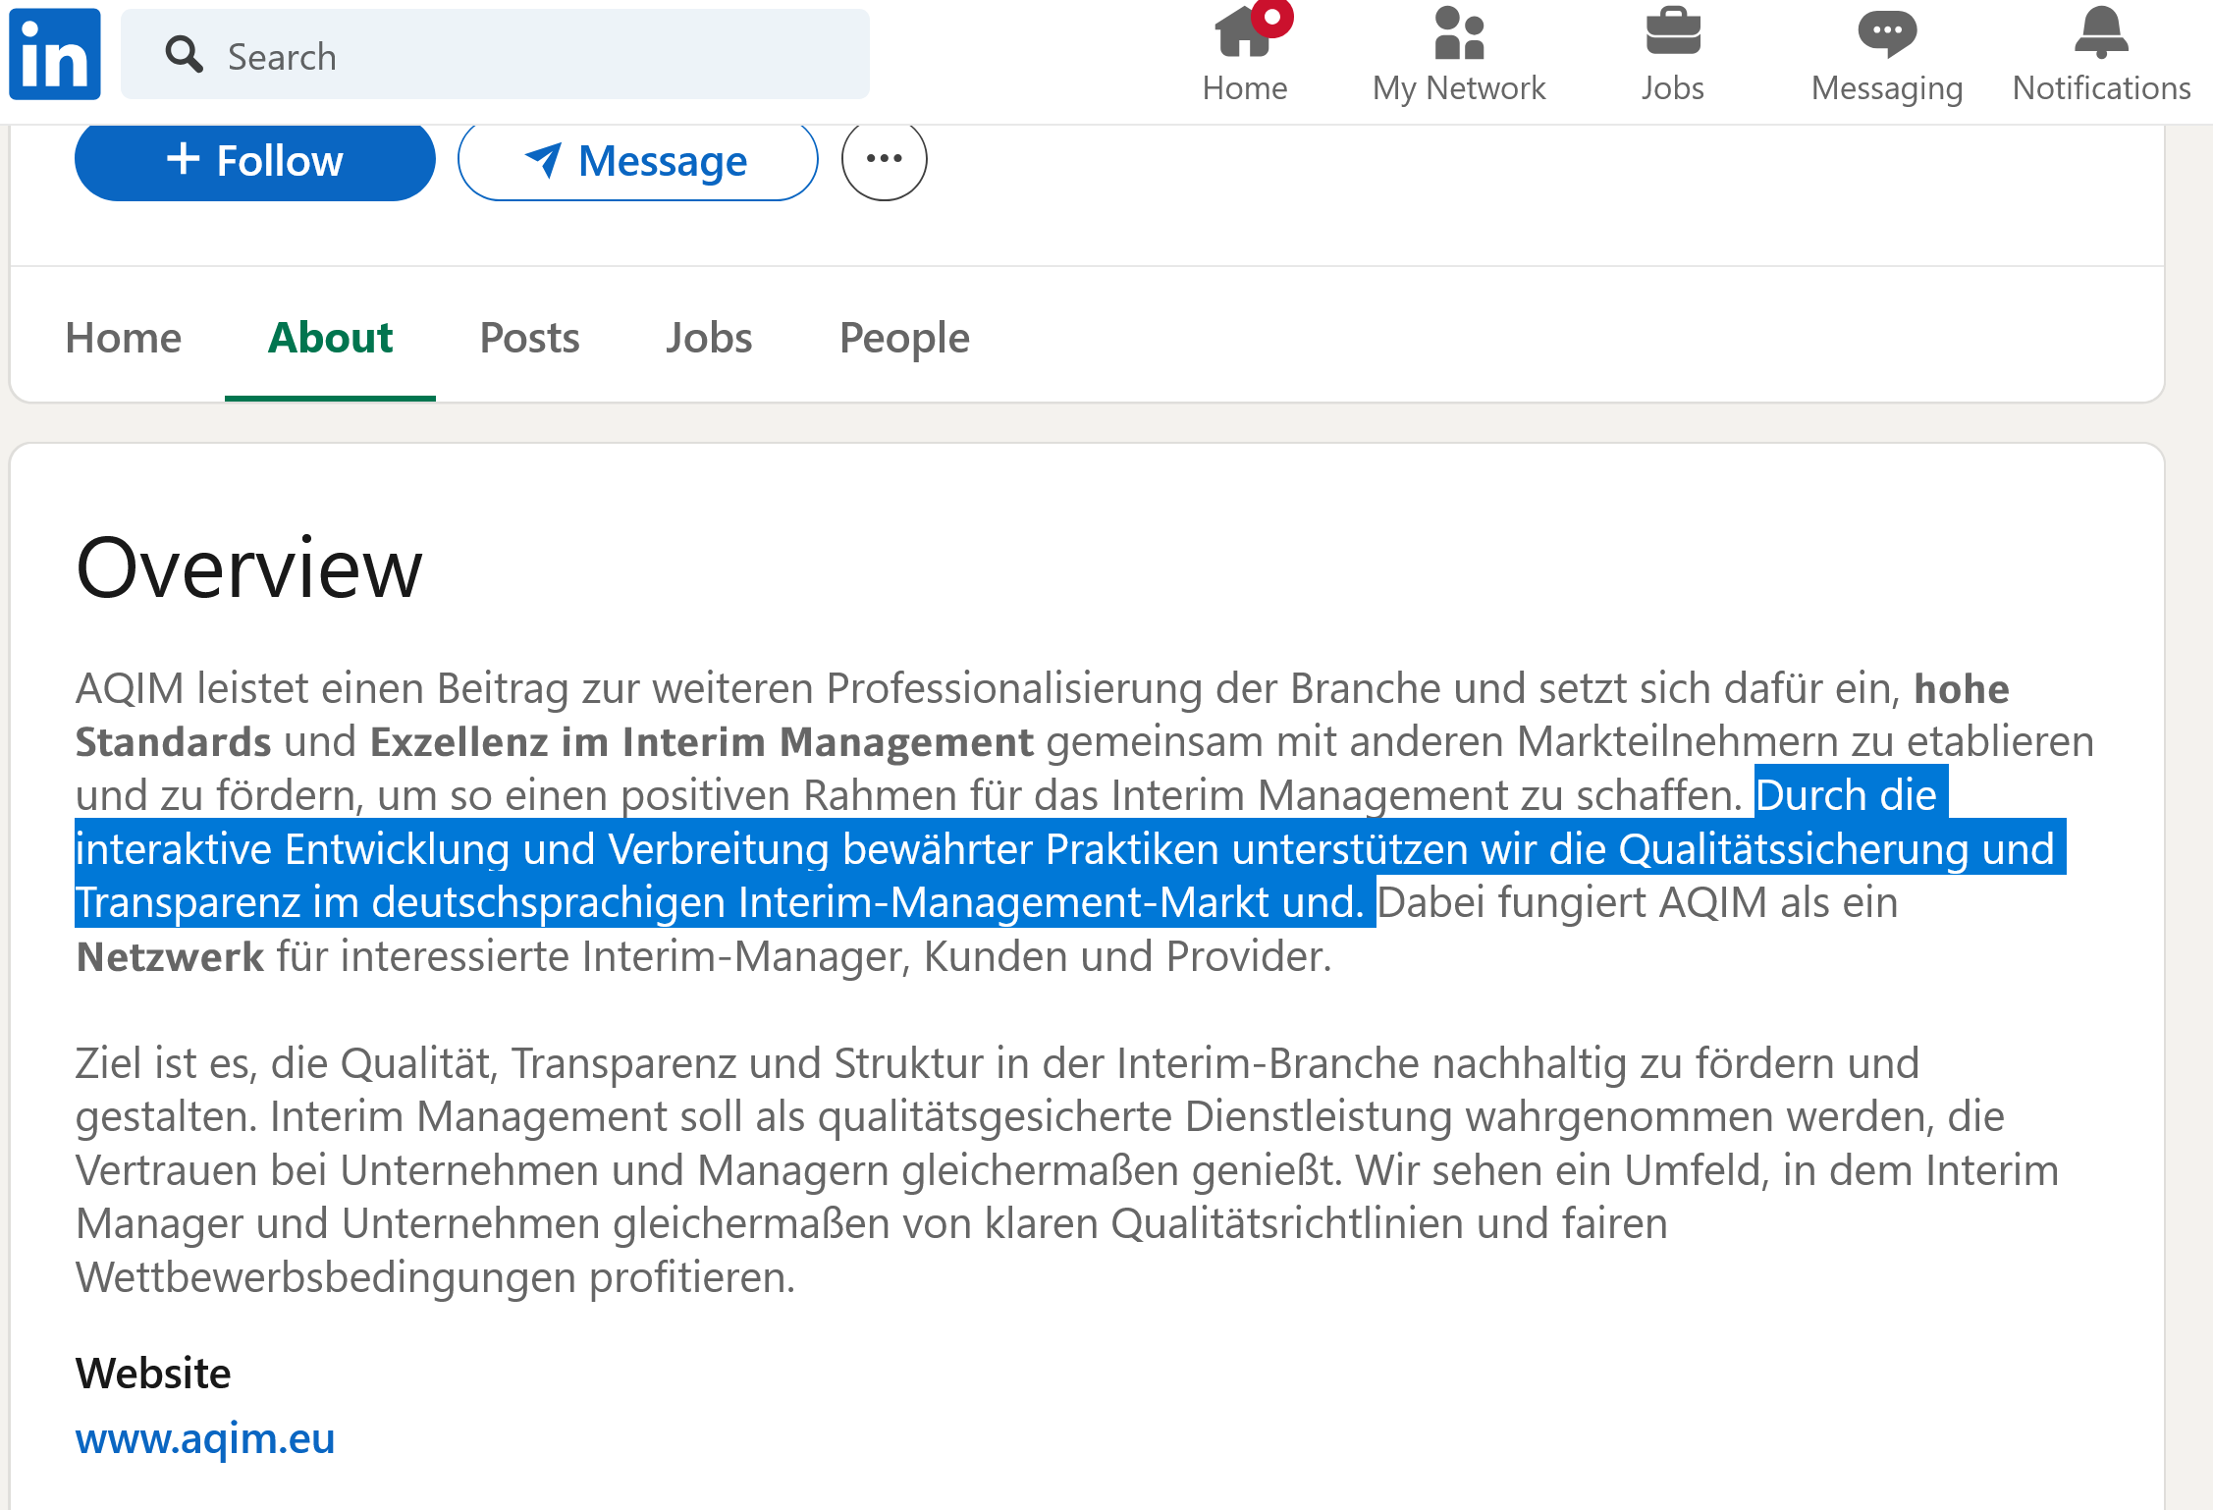
Task: Toggle the notification red badge indicator
Action: 1274,19
